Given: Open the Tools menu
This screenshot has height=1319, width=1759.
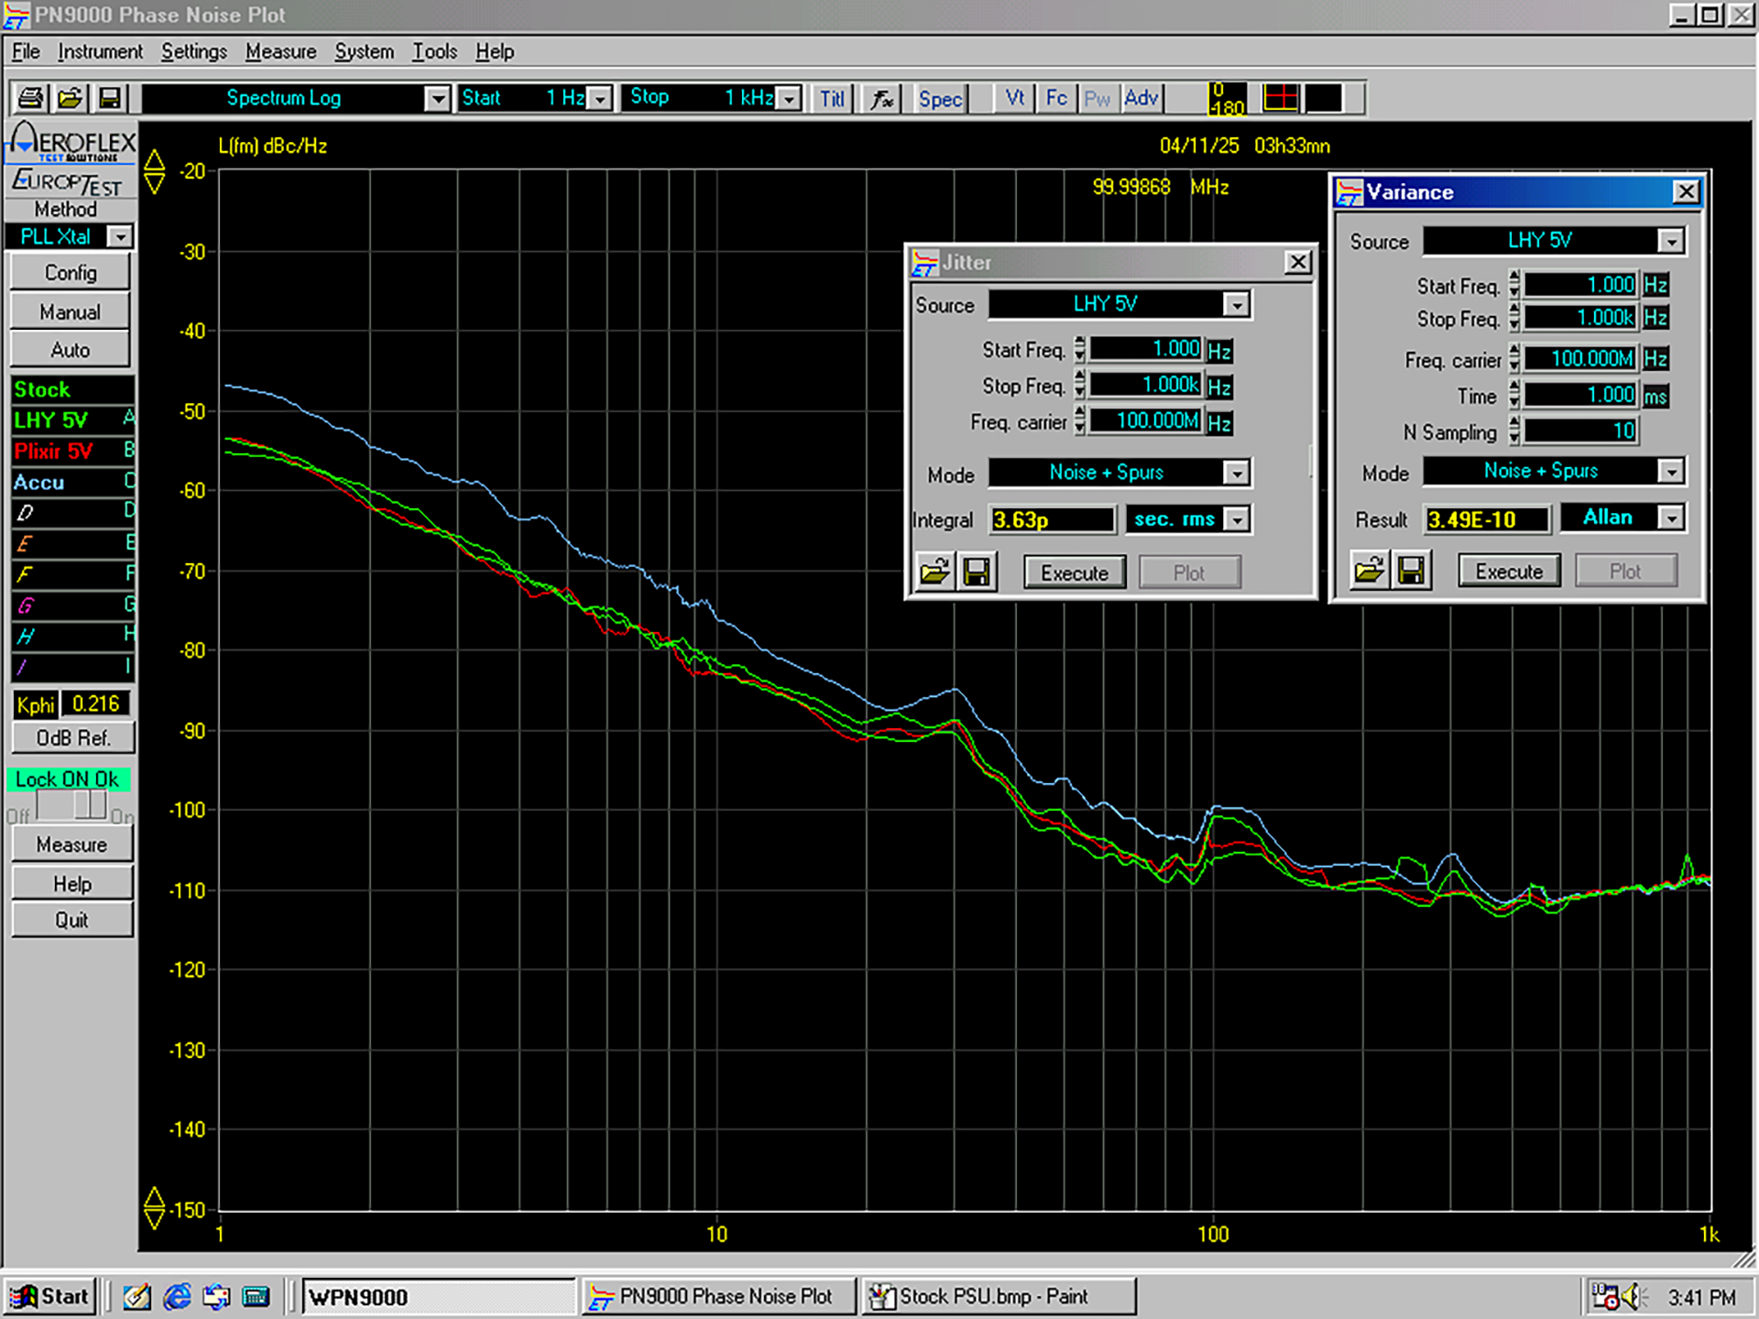Looking at the screenshot, I should click(x=434, y=51).
